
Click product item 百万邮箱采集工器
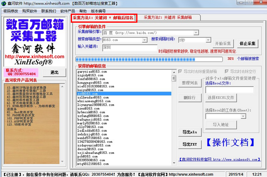(x=23, y=103)
